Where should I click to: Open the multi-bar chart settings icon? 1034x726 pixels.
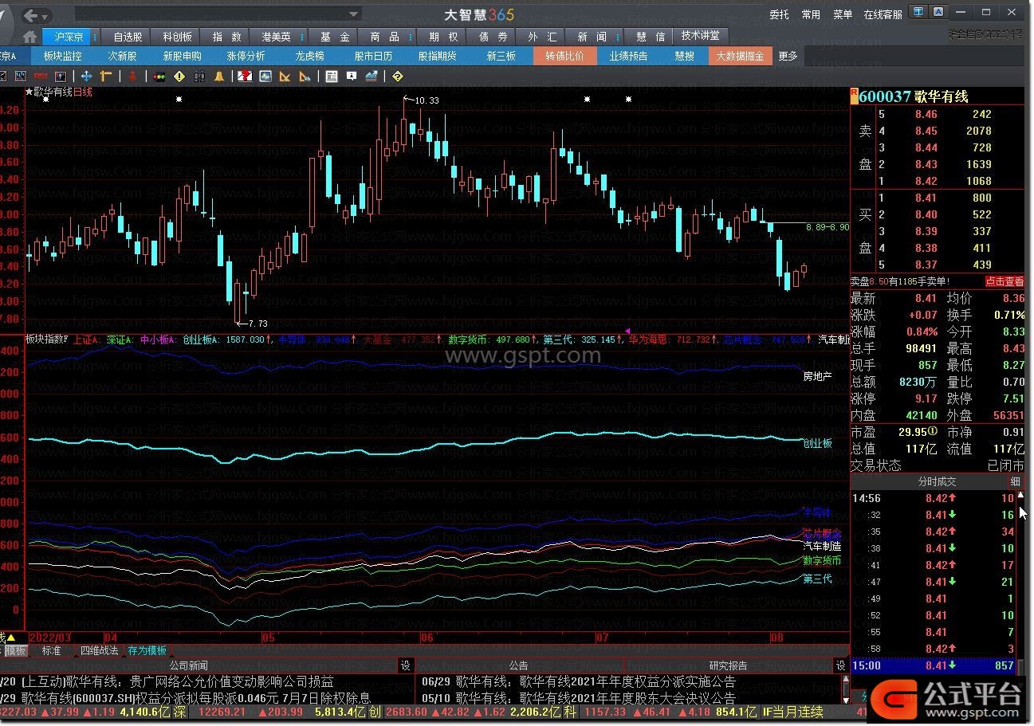tap(20, 77)
